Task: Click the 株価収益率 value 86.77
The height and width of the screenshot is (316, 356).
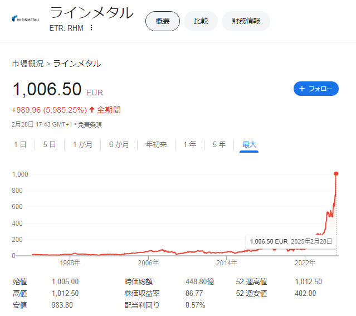Action: tap(194, 293)
